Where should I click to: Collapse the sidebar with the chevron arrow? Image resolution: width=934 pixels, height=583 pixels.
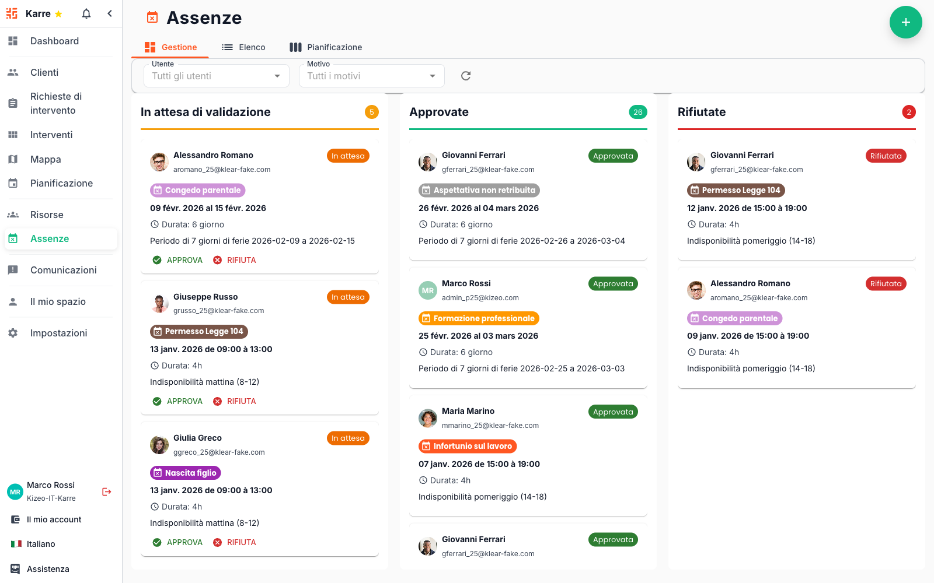coord(110,13)
